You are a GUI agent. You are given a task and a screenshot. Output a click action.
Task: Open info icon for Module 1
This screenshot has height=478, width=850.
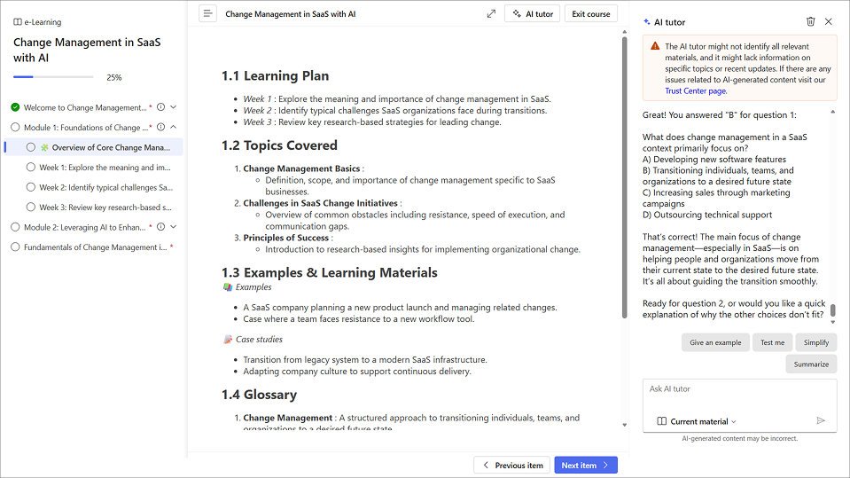tap(161, 128)
